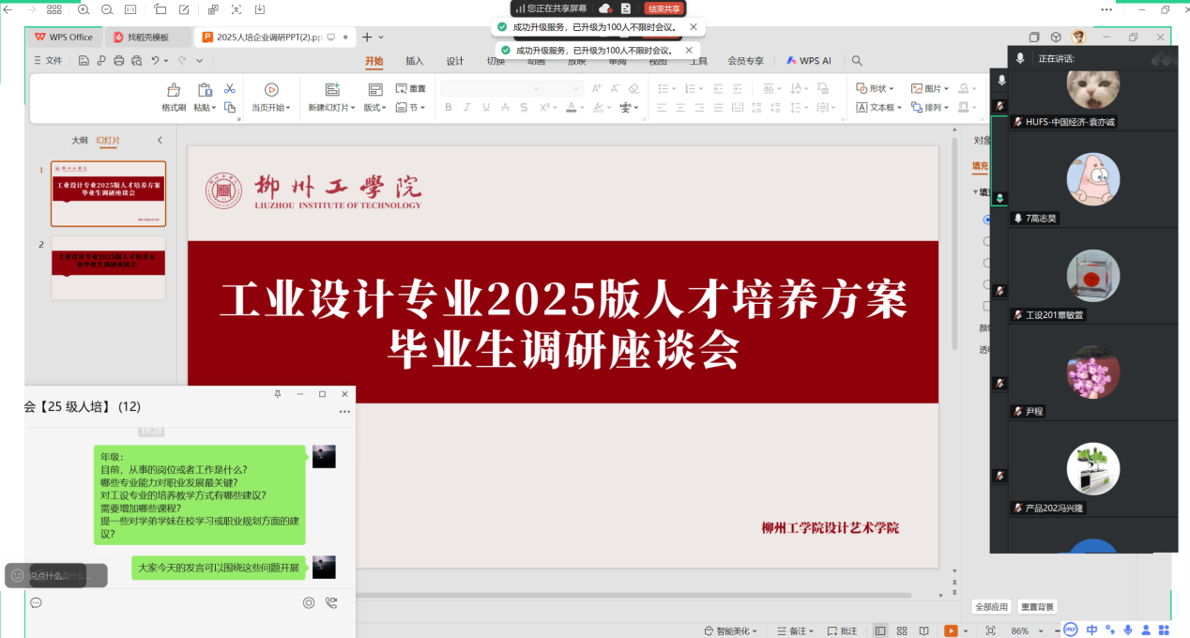Click the horizontal scrollbar below the slide
The image size is (1190, 638).
tap(633, 595)
